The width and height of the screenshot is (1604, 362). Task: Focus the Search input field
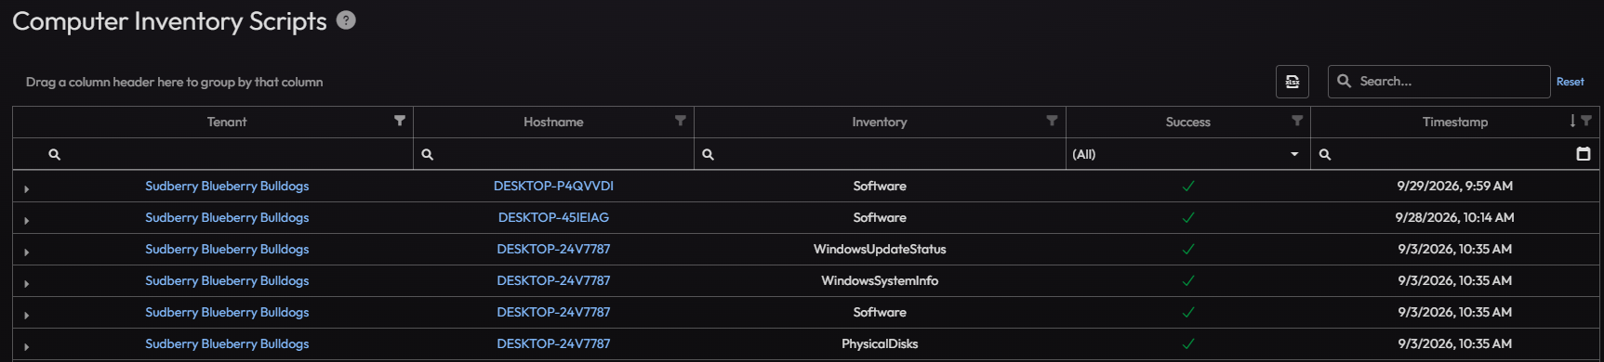tap(1438, 82)
